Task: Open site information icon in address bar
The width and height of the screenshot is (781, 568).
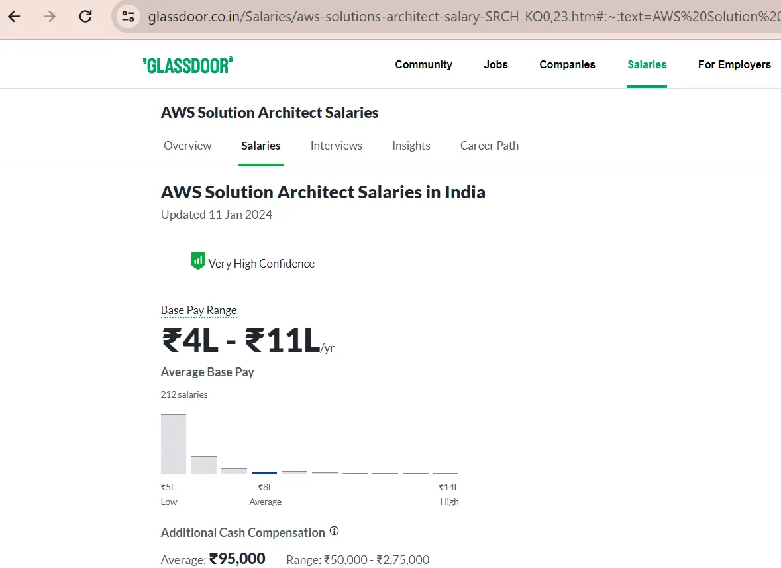Action: click(x=128, y=17)
